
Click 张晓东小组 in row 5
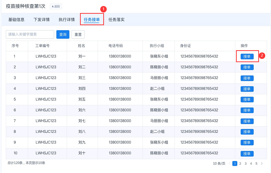click(159, 99)
